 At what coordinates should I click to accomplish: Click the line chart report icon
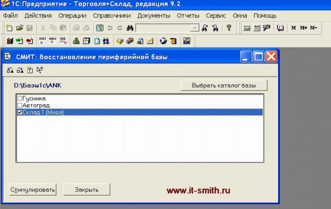[150, 41]
